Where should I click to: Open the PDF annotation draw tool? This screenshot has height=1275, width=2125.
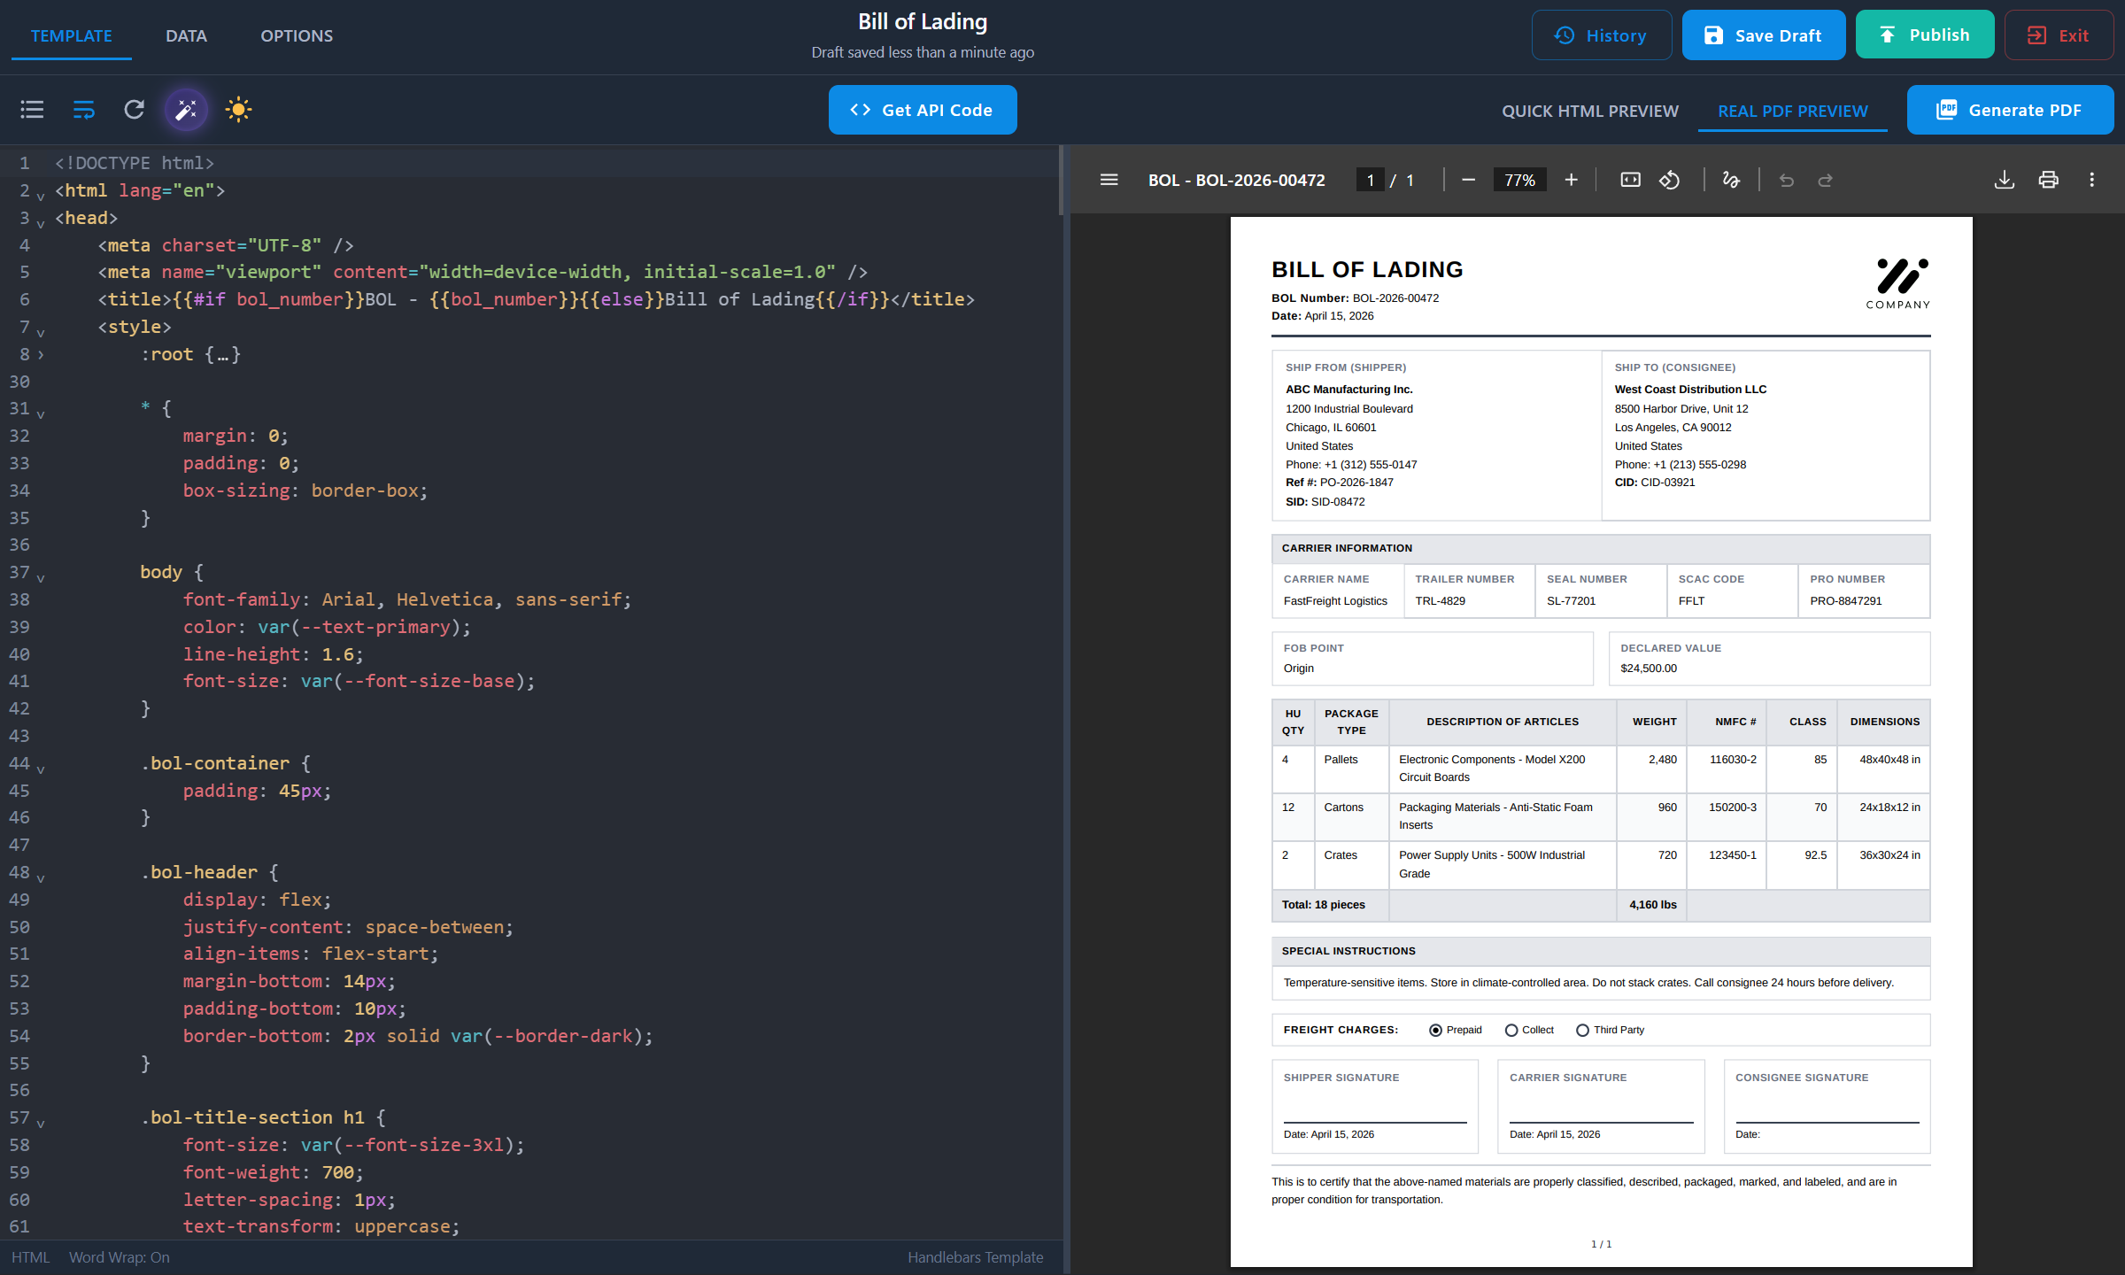[1731, 180]
